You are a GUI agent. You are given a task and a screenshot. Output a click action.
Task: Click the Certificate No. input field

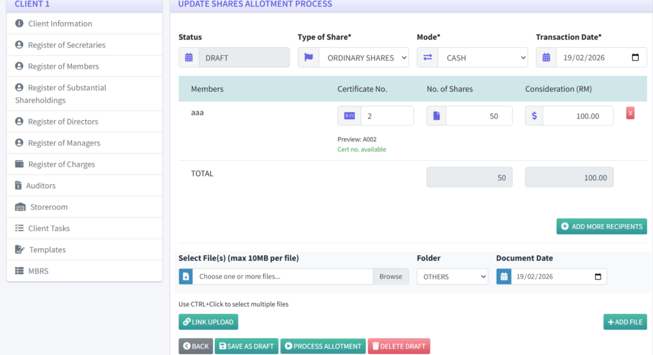click(386, 116)
